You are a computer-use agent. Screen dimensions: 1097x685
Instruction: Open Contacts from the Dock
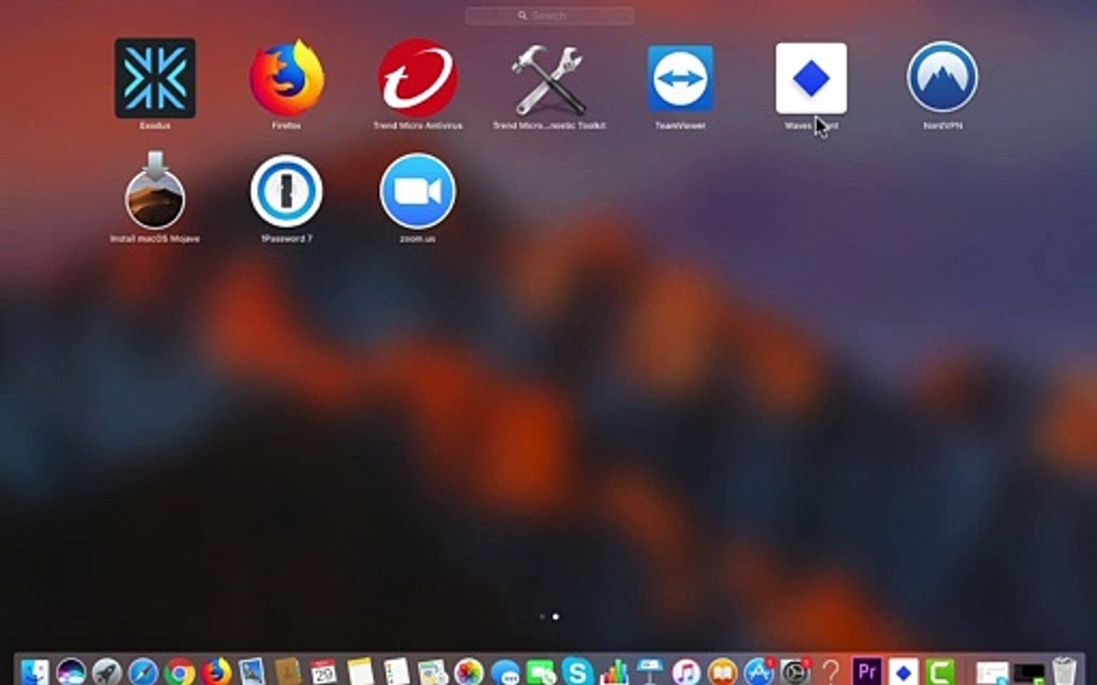(288, 672)
